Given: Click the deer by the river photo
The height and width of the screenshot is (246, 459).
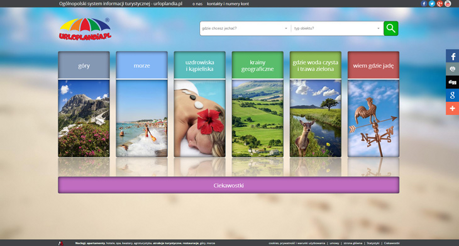Looking at the screenshot, I should click(316, 119).
